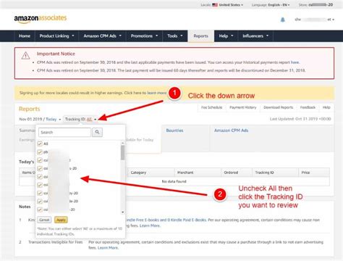Click the down arrow of Tracking ID list scrollbar
This screenshot has height=261, width=343.
pyautogui.click(x=122, y=212)
